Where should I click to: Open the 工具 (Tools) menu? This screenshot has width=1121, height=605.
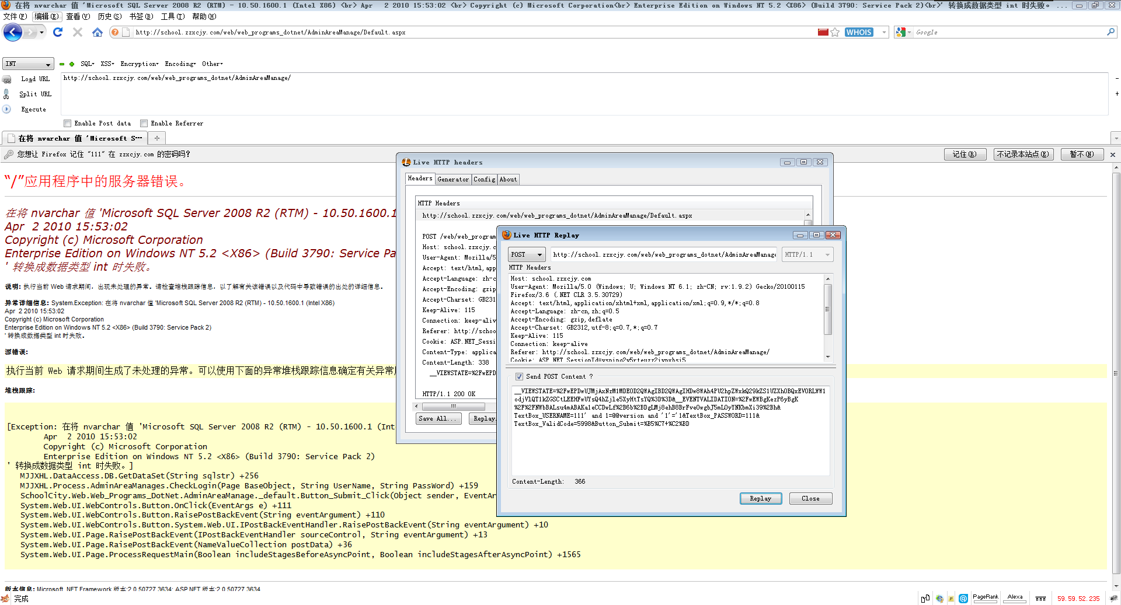pos(173,16)
